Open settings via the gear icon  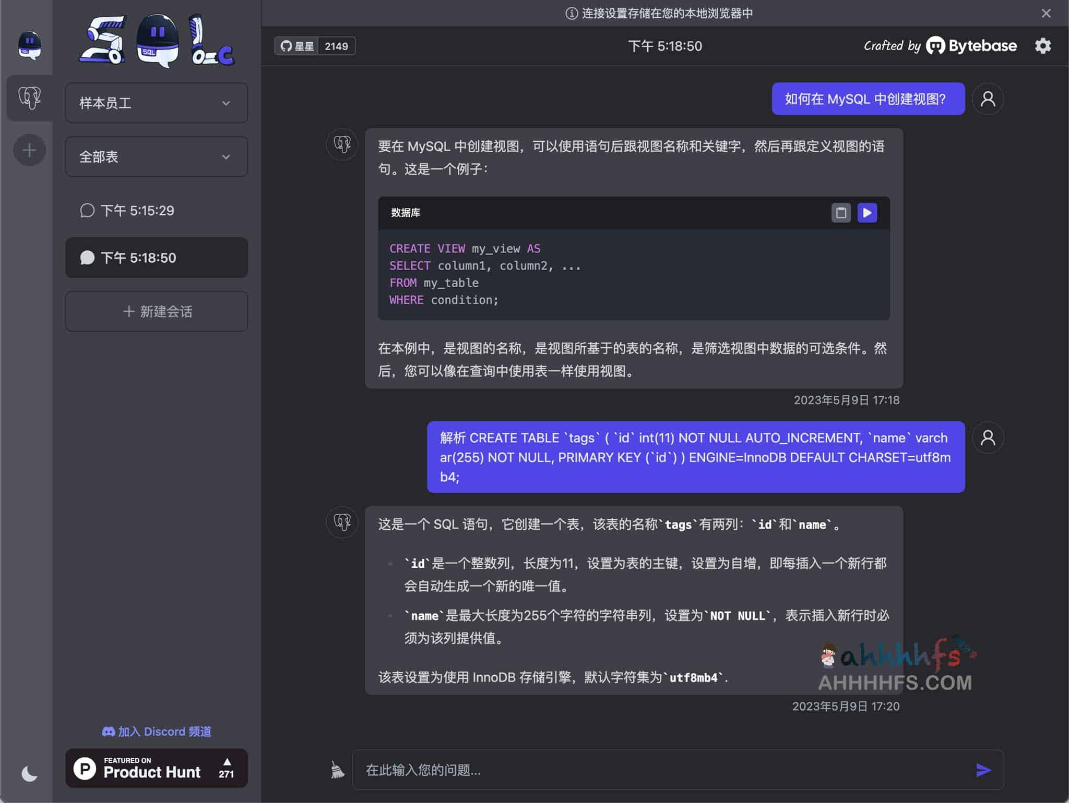(1043, 46)
